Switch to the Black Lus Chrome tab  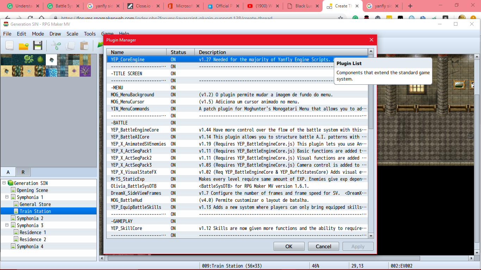coord(303,6)
